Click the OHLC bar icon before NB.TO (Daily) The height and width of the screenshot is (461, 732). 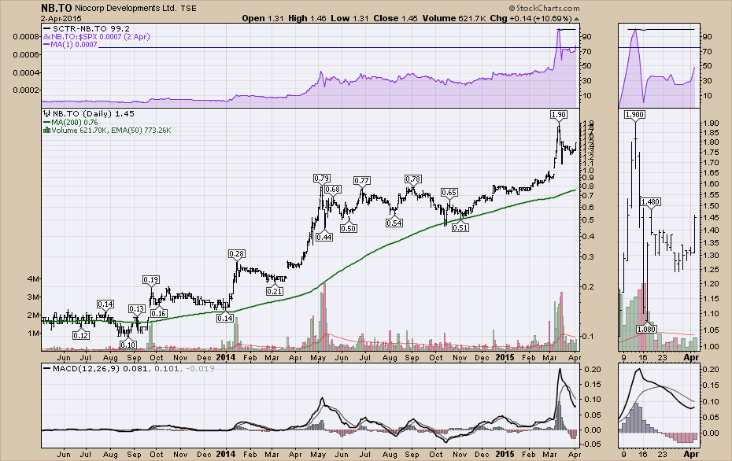click(x=46, y=113)
